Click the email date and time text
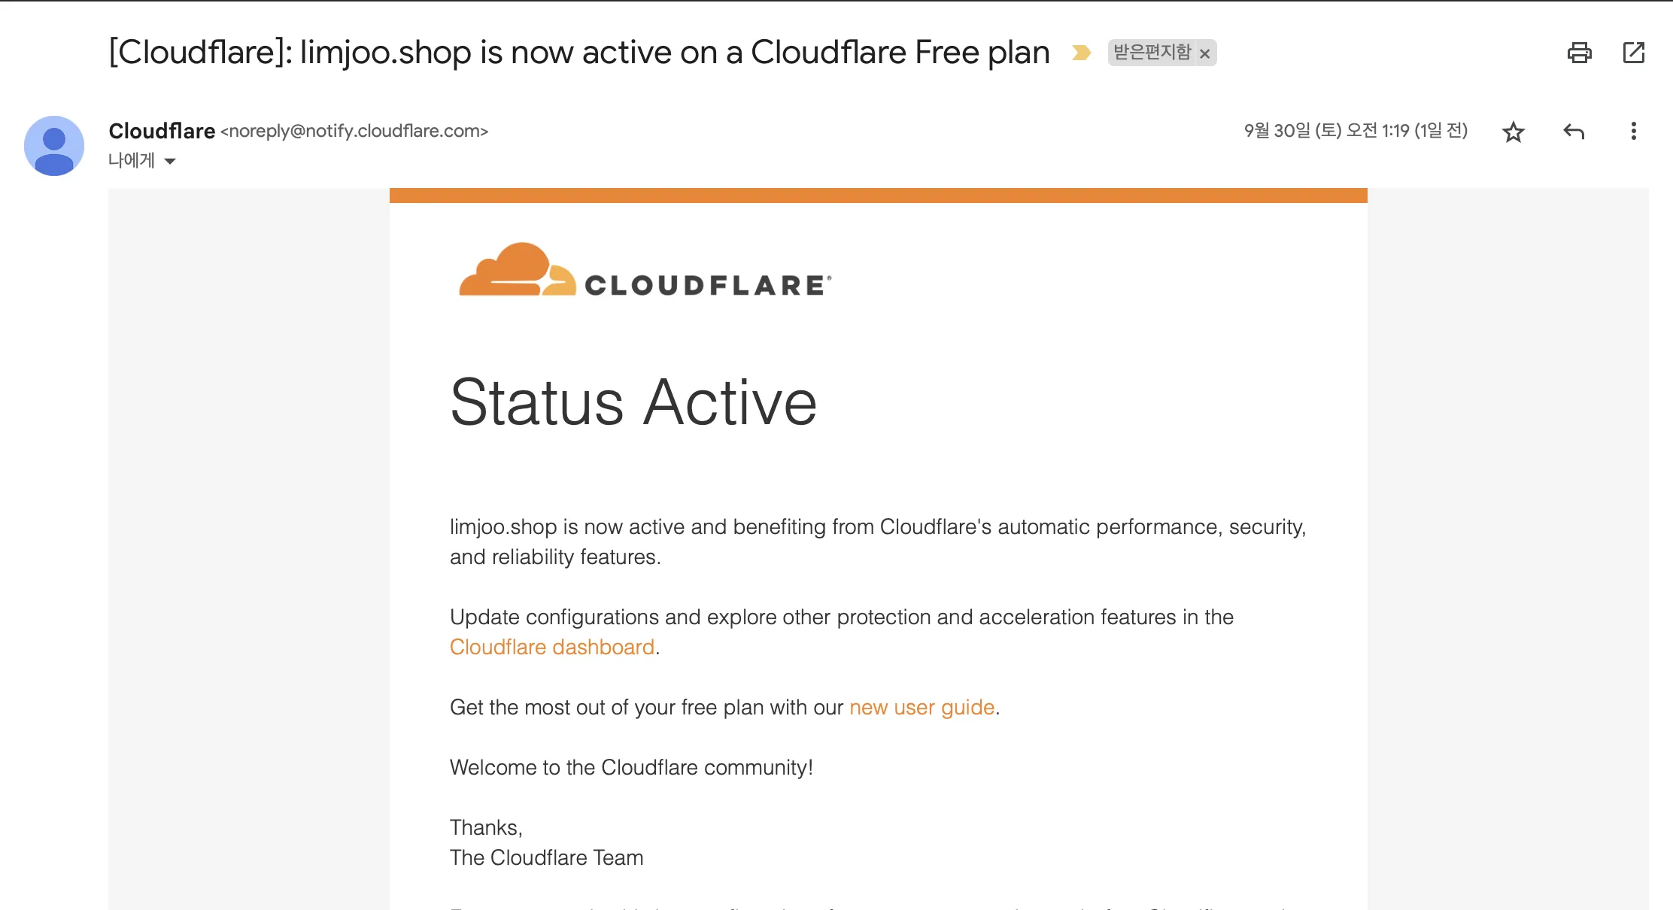Viewport: 1673px width, 910px height. [x=1356, y=131]
